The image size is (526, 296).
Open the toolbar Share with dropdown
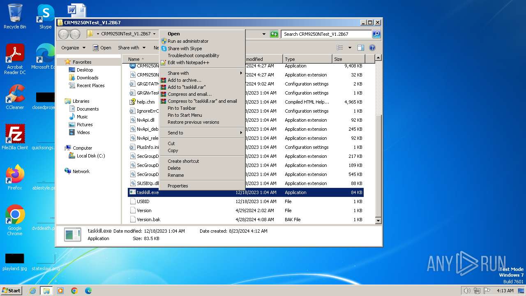[131, 48]
